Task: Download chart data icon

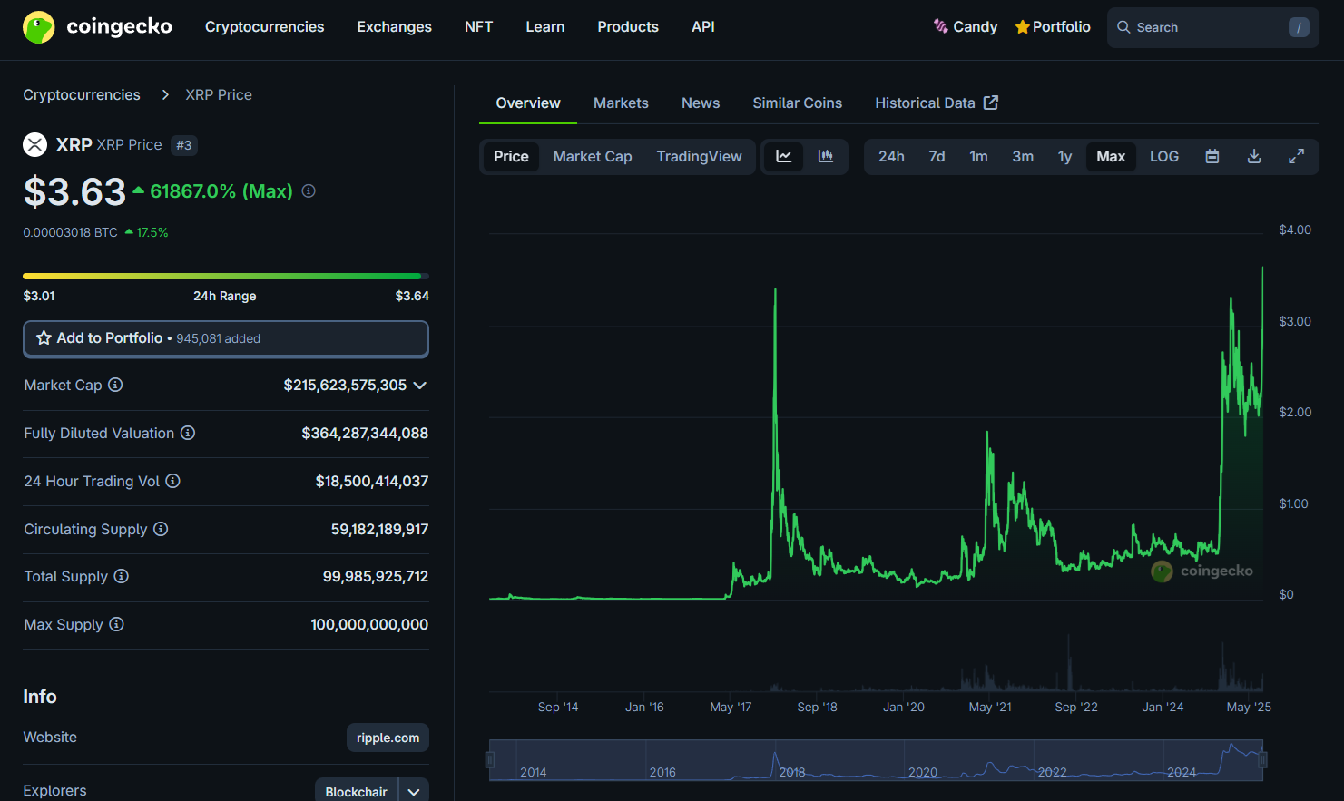Action: tap(1254, 156)
